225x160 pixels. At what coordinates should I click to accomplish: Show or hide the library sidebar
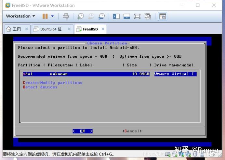coord(116,16)
